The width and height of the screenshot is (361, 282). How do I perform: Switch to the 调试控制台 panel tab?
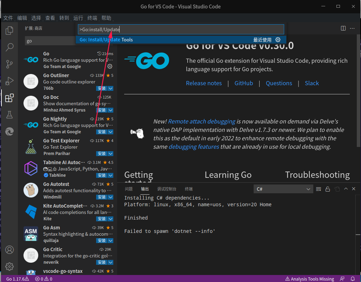167,189
